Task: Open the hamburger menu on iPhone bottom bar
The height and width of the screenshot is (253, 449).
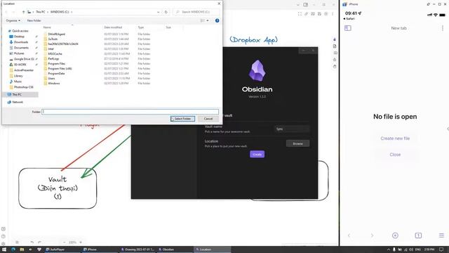Action: pos(441,235)
